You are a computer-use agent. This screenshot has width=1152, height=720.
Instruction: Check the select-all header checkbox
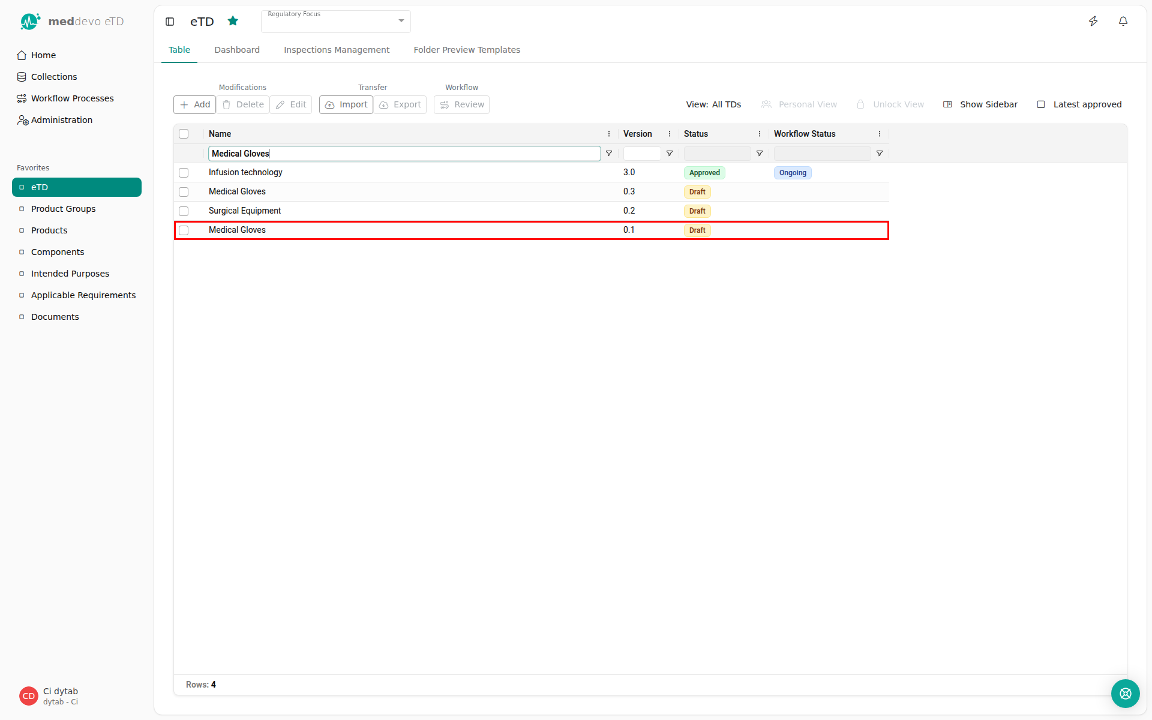pos(184,134)
